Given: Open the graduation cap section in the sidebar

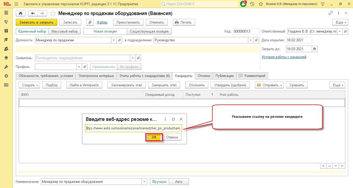Looking at the screenshot, I should (6, 40).
